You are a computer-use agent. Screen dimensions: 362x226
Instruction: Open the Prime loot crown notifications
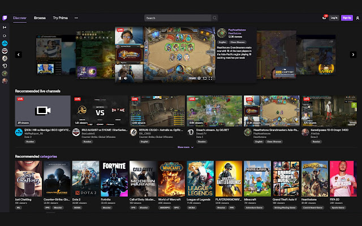coord(324,18)
